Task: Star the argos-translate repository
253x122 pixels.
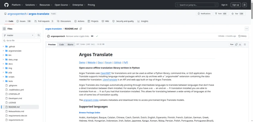Action: click(238, 14)
